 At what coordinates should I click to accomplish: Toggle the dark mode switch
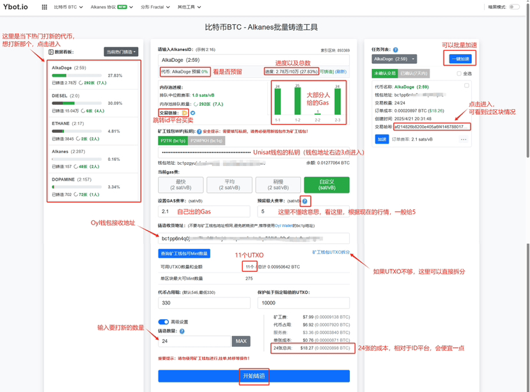(514, 7)
